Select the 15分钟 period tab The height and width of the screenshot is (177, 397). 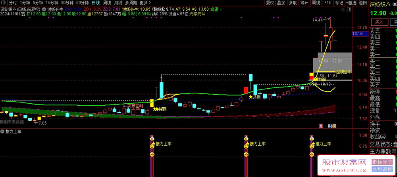click(x=52, y=3)
